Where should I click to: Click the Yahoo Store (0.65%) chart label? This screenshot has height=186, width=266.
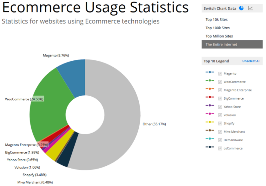22,160
